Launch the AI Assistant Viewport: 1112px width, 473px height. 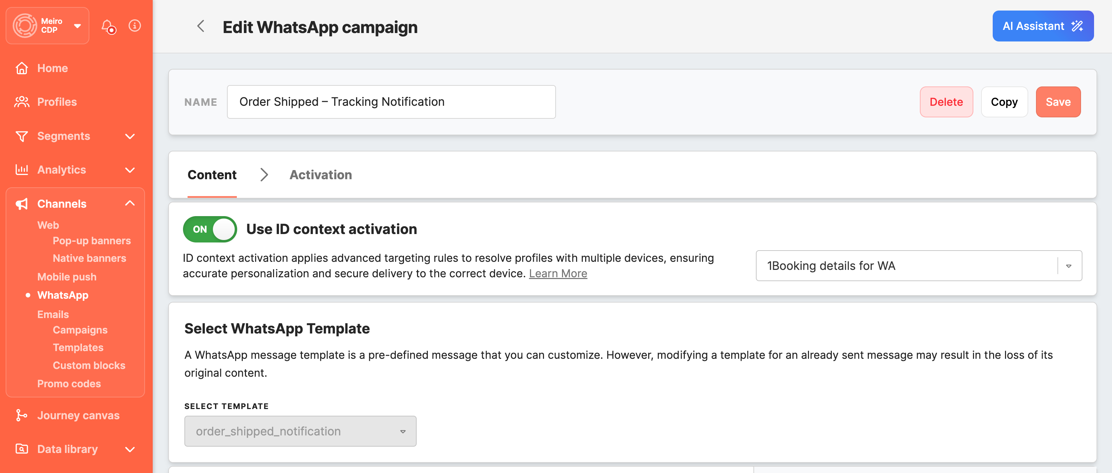(1042, 26)
